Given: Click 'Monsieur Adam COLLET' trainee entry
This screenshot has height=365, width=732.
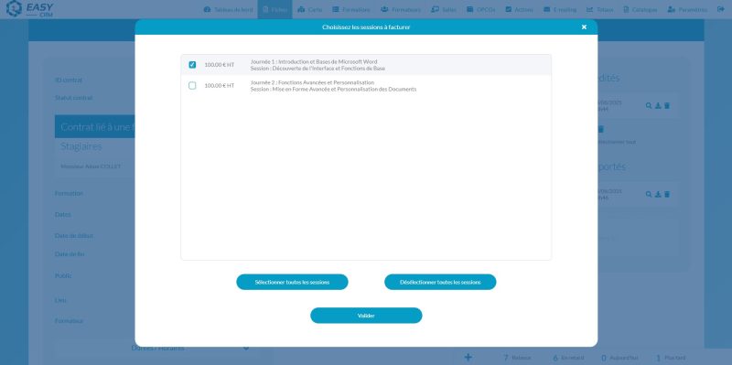Looking at the screenshot, I should click(91, 166).
